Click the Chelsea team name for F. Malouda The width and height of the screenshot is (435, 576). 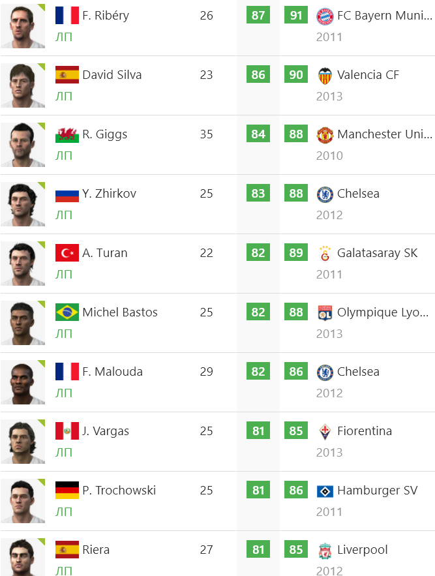(358, 372)
